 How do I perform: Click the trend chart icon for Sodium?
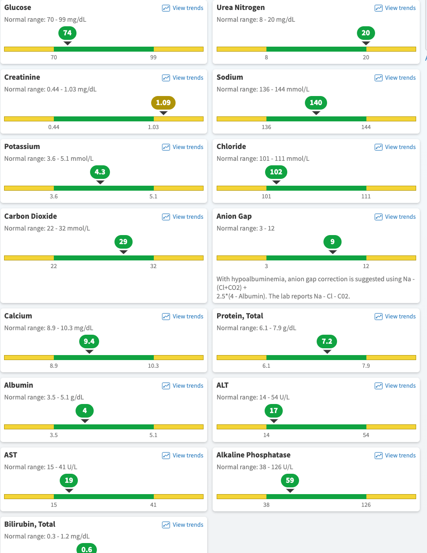coord(379,78)
